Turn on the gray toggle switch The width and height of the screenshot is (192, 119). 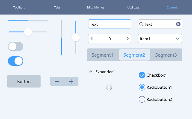tap(15, 47)
